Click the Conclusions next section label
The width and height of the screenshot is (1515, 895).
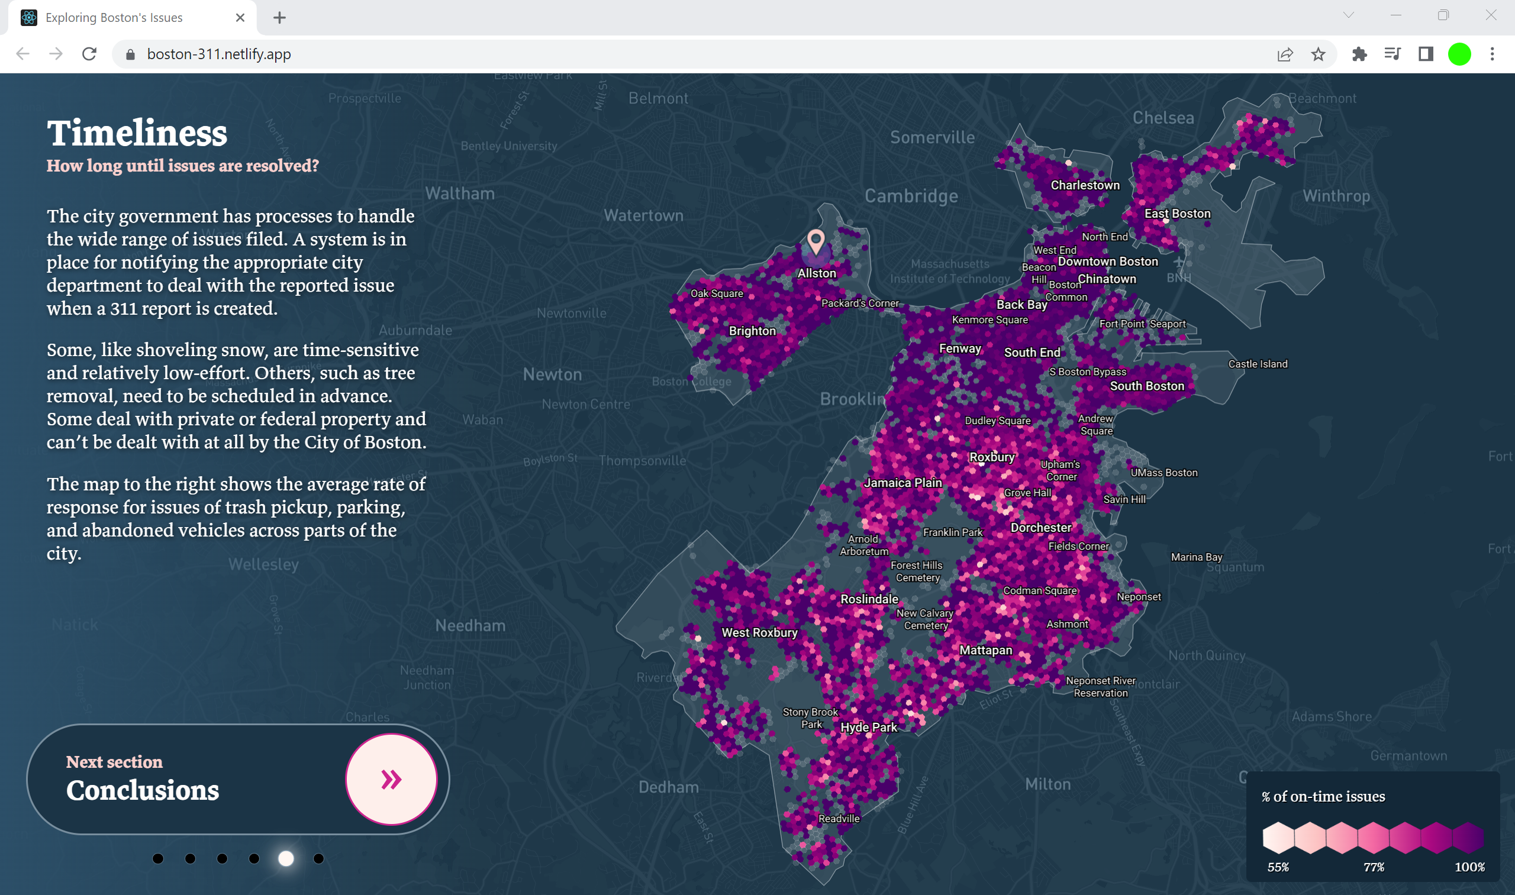[143, 790]
